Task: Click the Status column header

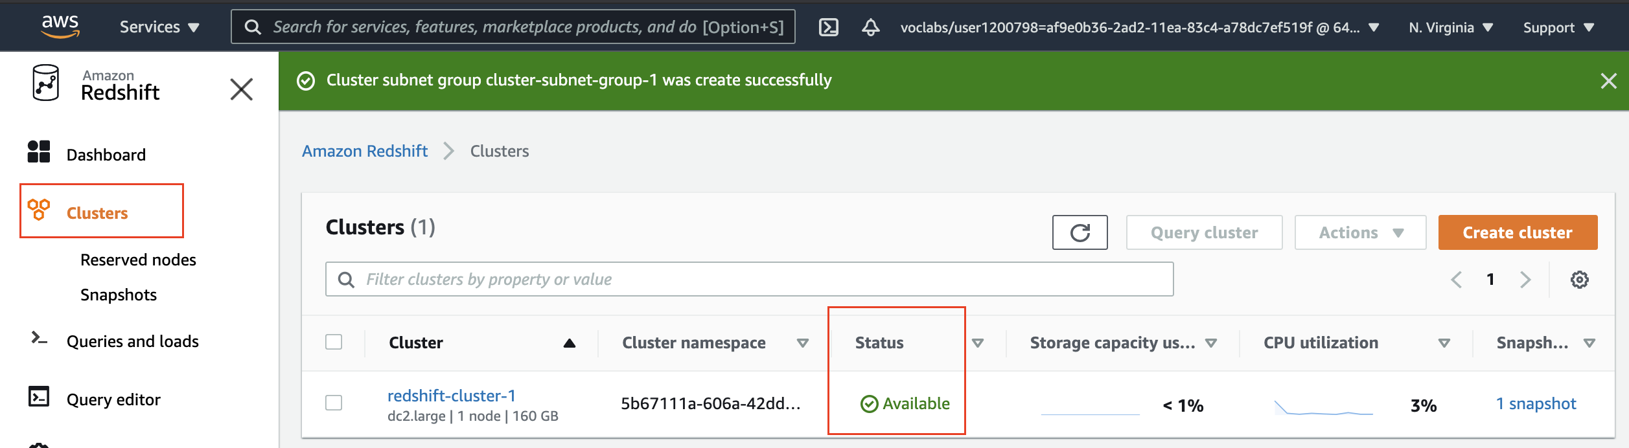Action: pyautogui.click(x=879, y=342)
